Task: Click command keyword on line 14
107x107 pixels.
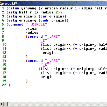Action: click(x=35, y=61)
